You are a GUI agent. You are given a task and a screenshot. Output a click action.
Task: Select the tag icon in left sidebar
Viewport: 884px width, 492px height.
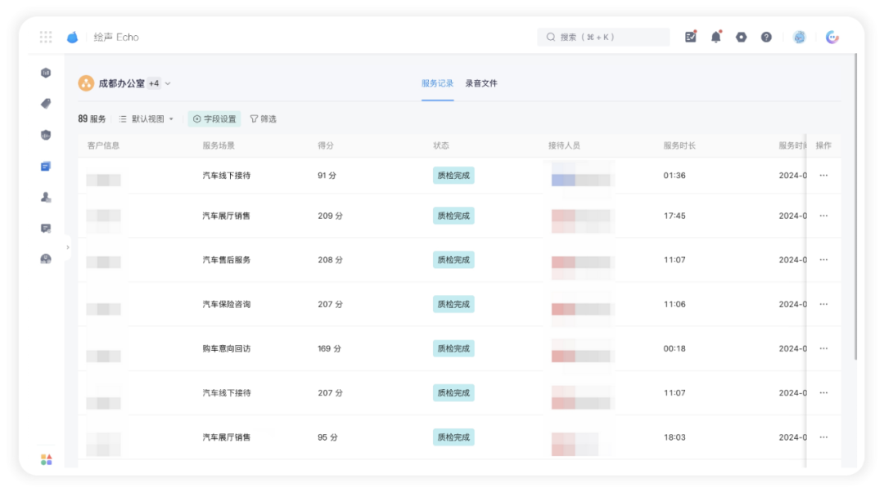pyautogui.click(x=46, y=104)
